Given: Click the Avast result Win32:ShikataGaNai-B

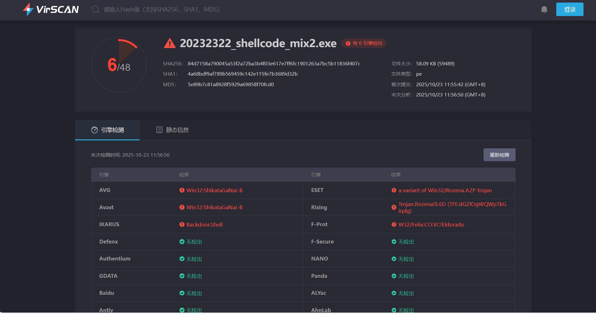Looking at the screenshot, I should (x=214, y=207).
